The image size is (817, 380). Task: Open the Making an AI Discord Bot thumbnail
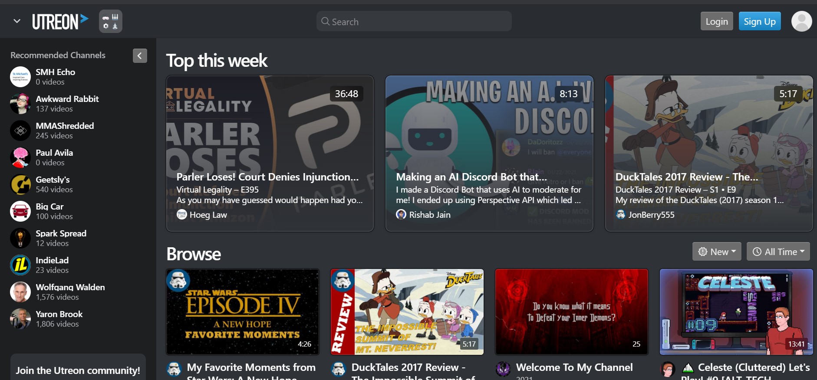(x=489, y=154)
